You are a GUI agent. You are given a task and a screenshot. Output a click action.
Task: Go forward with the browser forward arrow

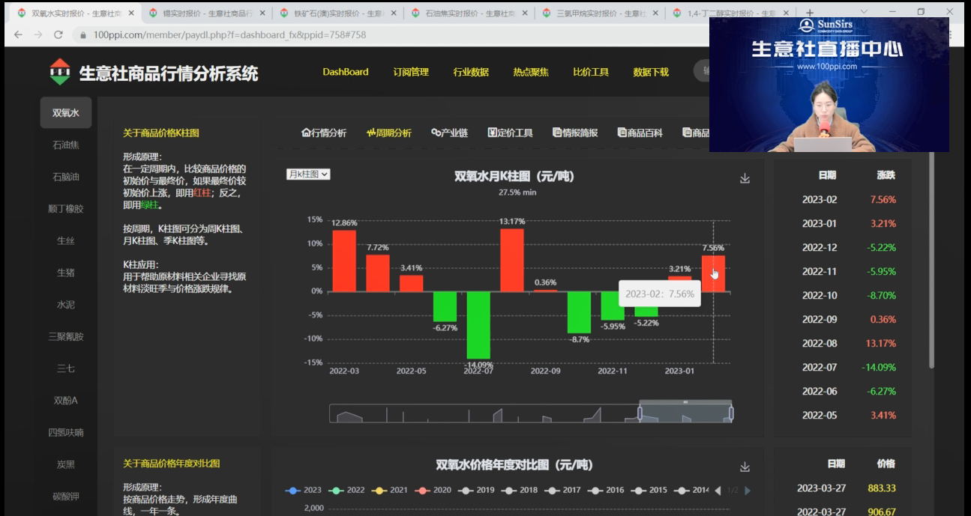[38, 35]
